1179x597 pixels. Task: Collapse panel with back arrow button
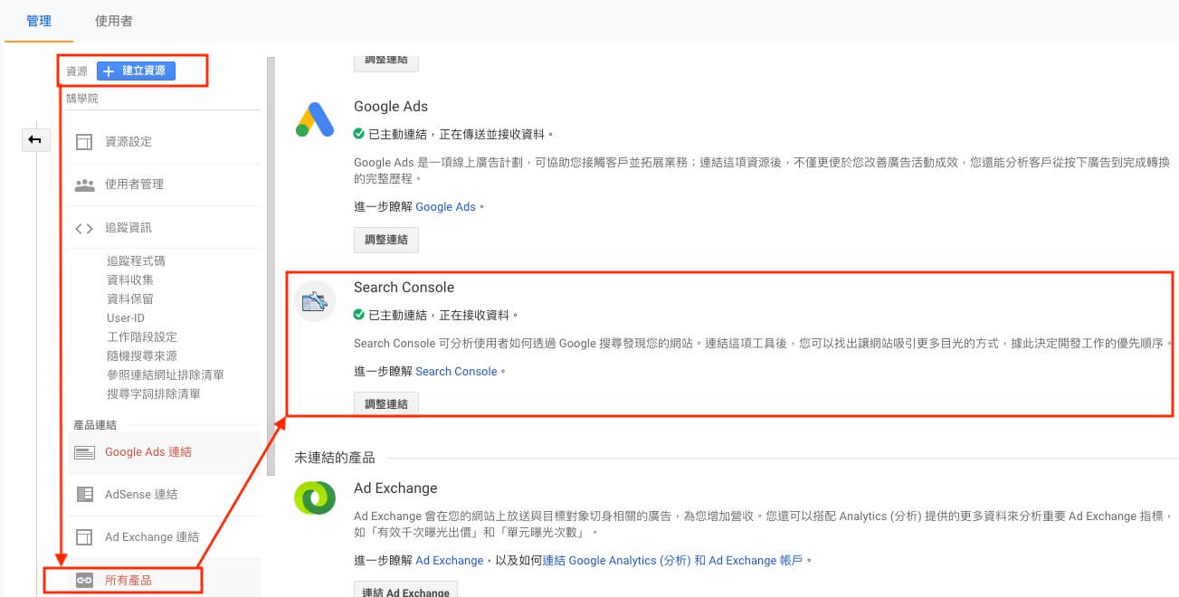click(35, 139)
